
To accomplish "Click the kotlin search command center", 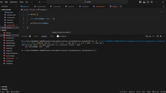I will pos(87,2).
